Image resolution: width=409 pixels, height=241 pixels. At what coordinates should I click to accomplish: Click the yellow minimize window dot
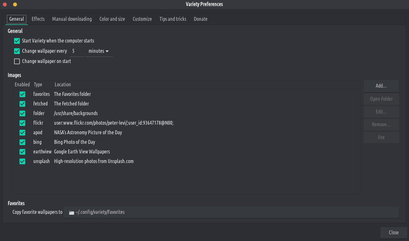pos(15,4)
